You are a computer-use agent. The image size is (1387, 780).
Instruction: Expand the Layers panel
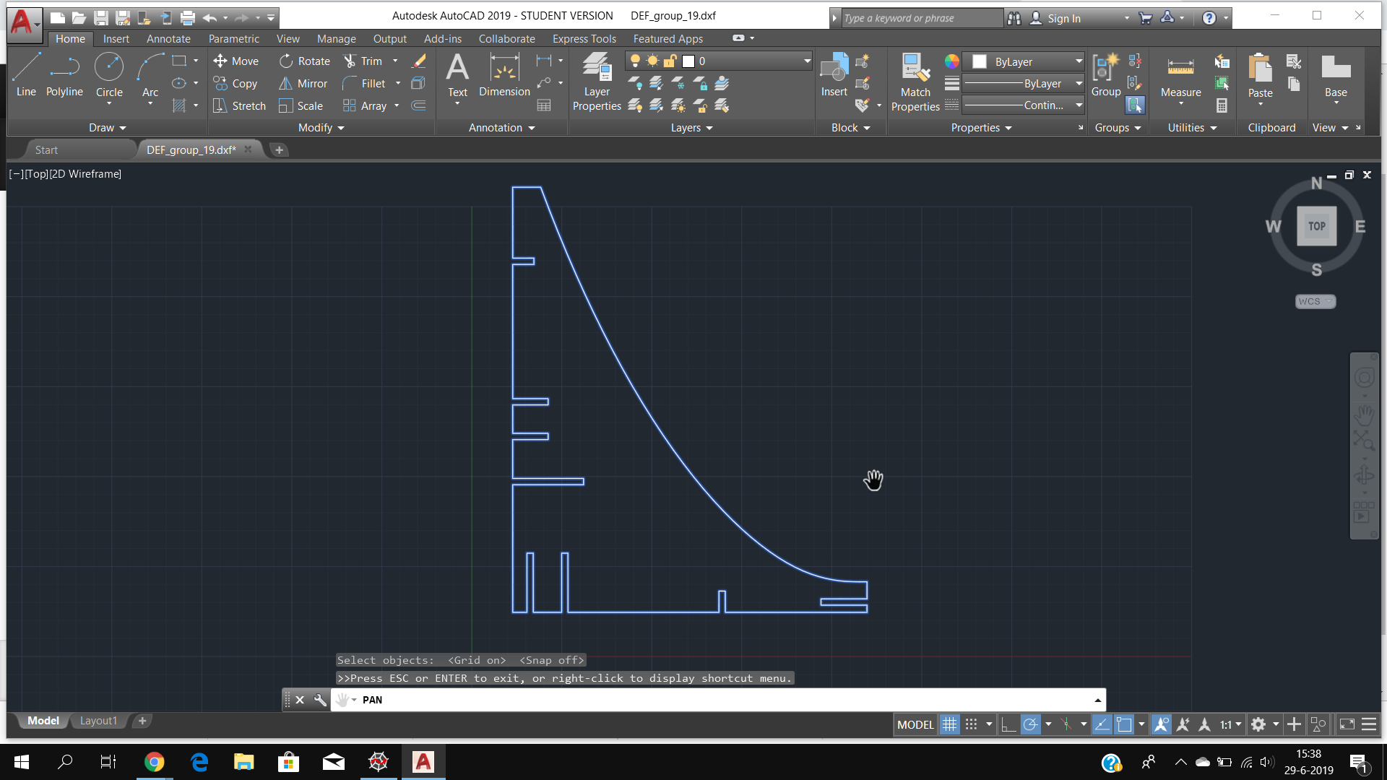click(691, 128)
